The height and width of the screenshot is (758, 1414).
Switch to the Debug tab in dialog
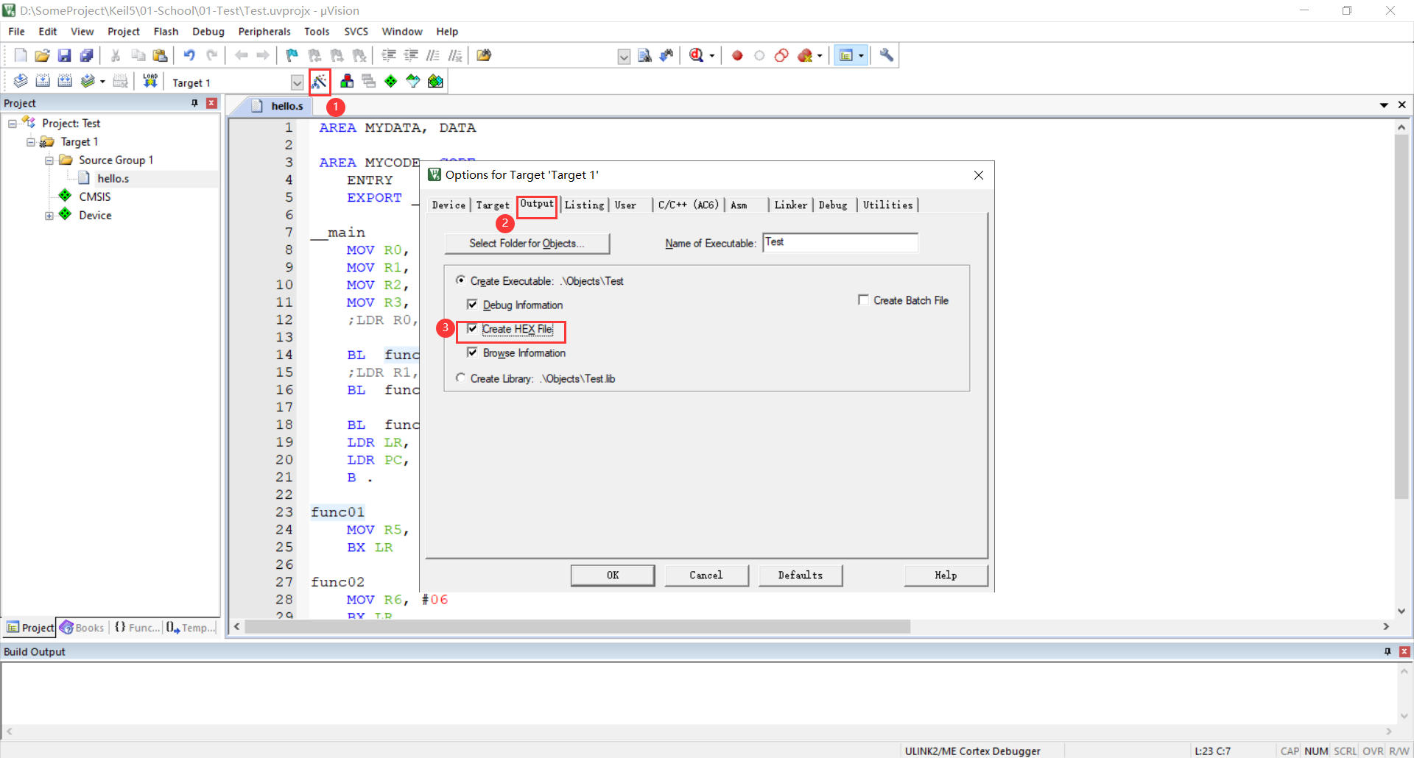pos(833,205)
